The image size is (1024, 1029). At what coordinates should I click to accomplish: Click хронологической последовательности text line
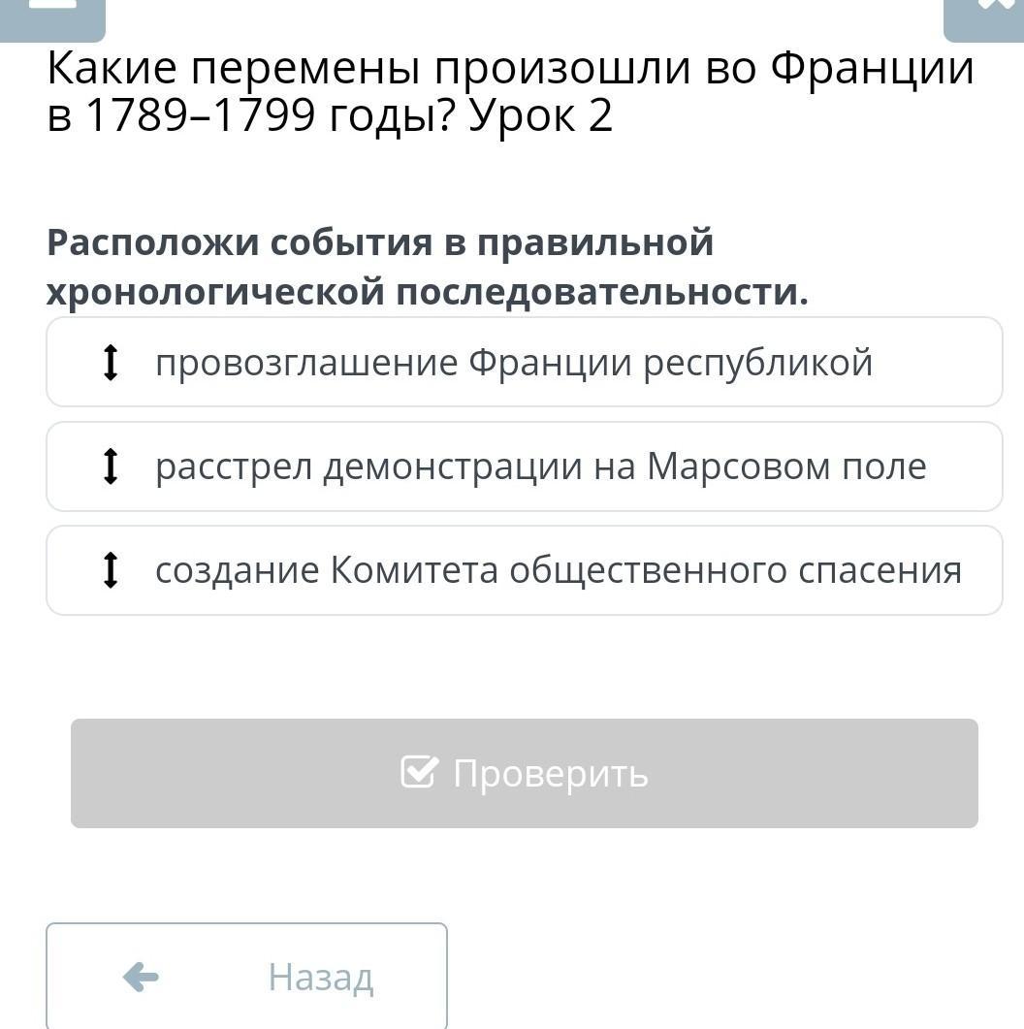coord(428,292)
